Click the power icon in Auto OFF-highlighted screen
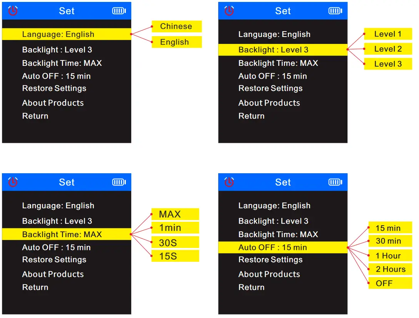Screen dimensions: 419x318 coord(229,182)
